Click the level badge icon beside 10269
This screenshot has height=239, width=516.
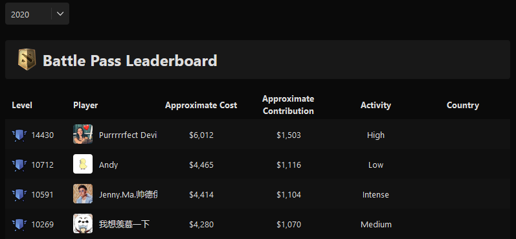tap(19, 225)
